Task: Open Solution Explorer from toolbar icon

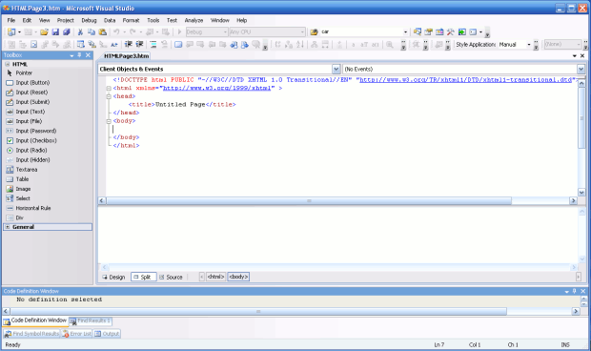Action: [418, 32]
